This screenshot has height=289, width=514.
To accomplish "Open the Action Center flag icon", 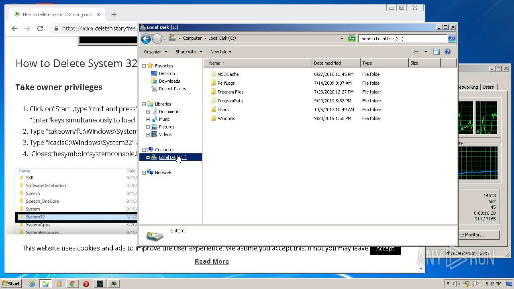I will pos(476,284).
